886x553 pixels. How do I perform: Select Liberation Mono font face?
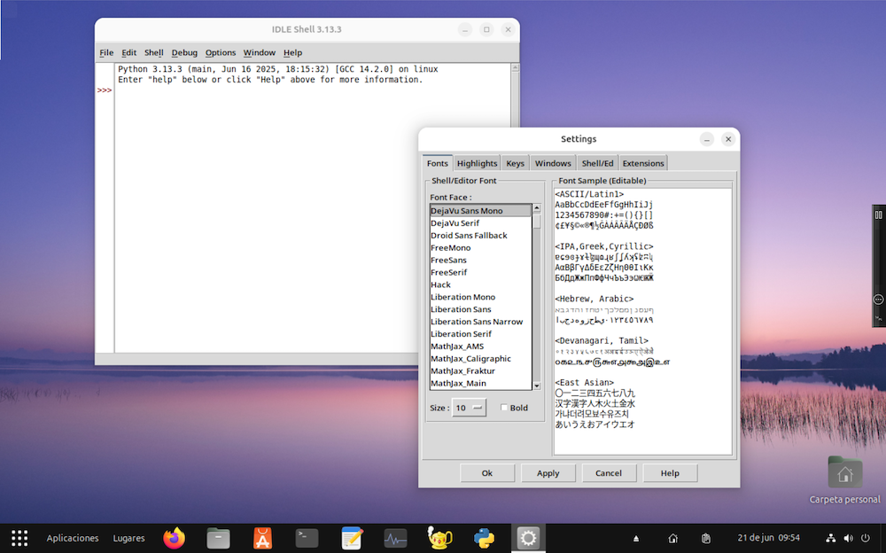point(462,297)
